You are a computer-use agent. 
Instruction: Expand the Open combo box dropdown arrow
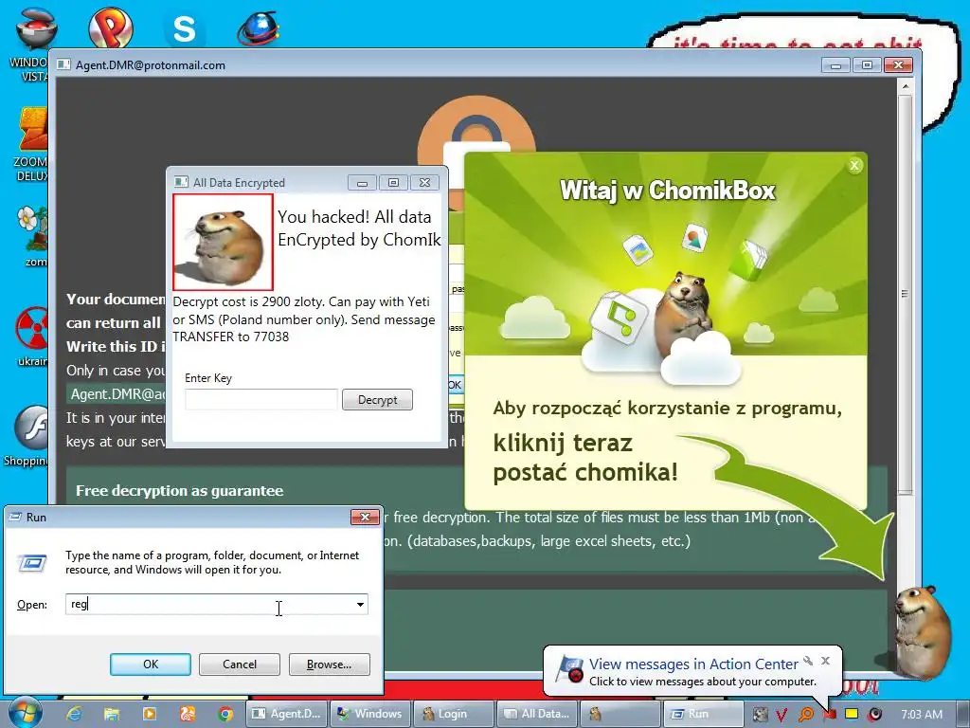pos(360,604)
